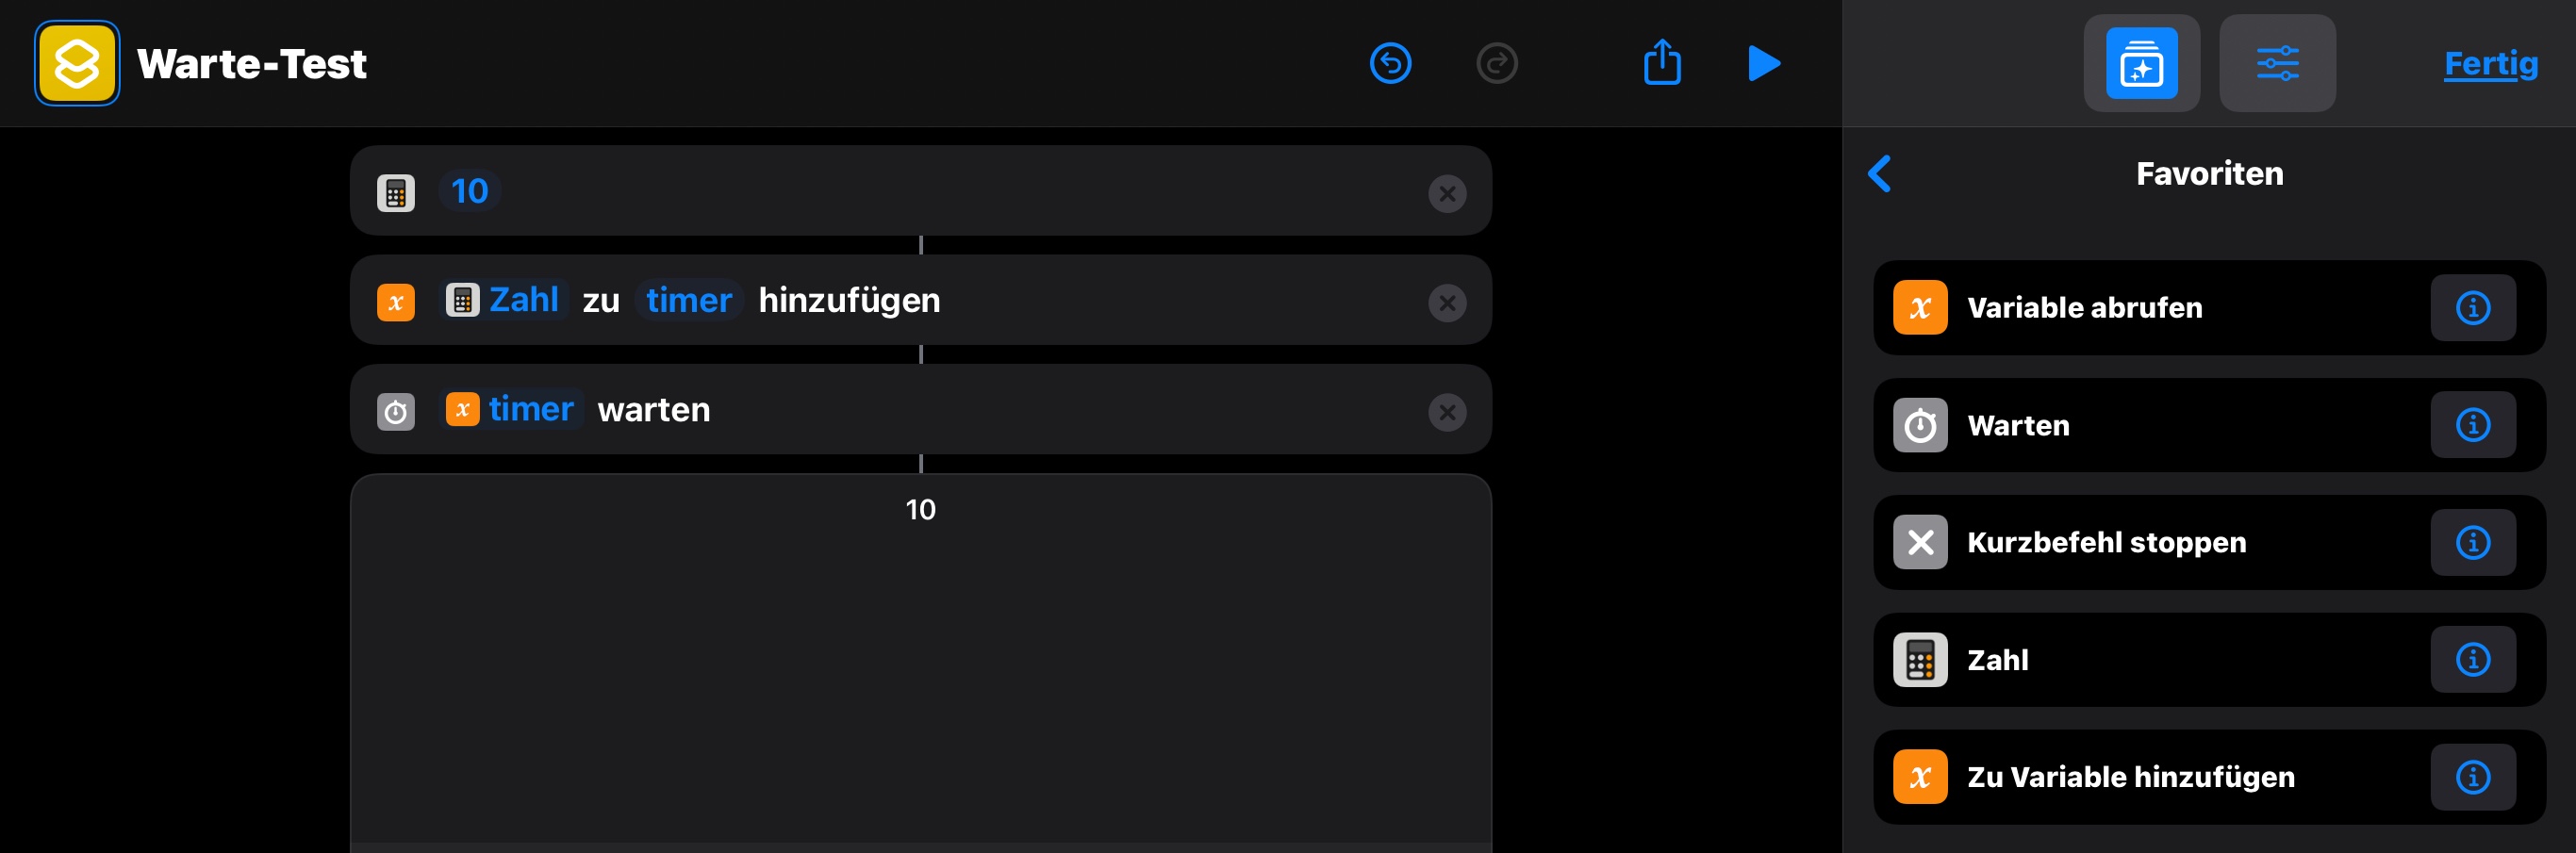Image resolution: width=2576 pixels, height=853 pixels.
Task: Tap Fertig to finish editing
Action: (x=2490, y=64)
